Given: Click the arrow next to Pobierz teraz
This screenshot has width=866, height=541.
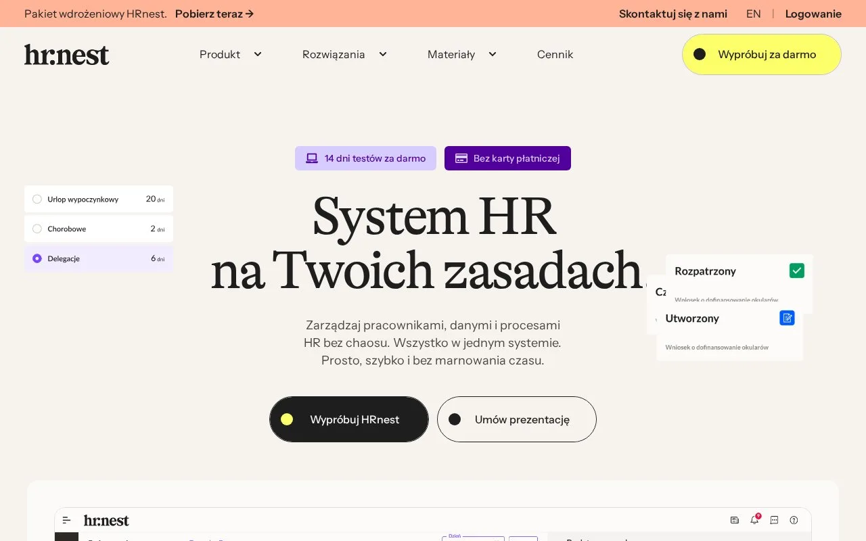Looking at the screenshot, I should click(x=250, y=14).
